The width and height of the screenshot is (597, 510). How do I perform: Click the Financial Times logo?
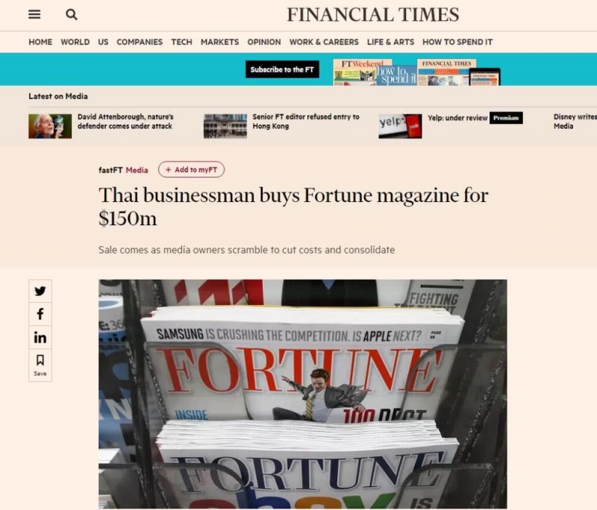(372, 15)
